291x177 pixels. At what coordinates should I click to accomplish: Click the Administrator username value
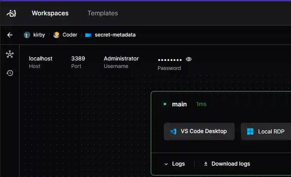[121, 58]
